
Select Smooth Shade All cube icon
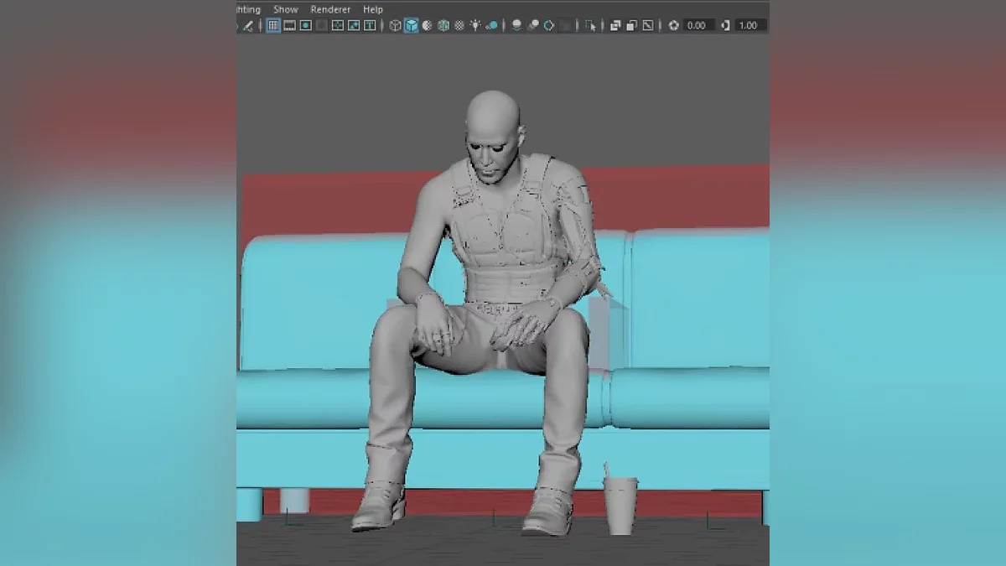coord(411,26)
